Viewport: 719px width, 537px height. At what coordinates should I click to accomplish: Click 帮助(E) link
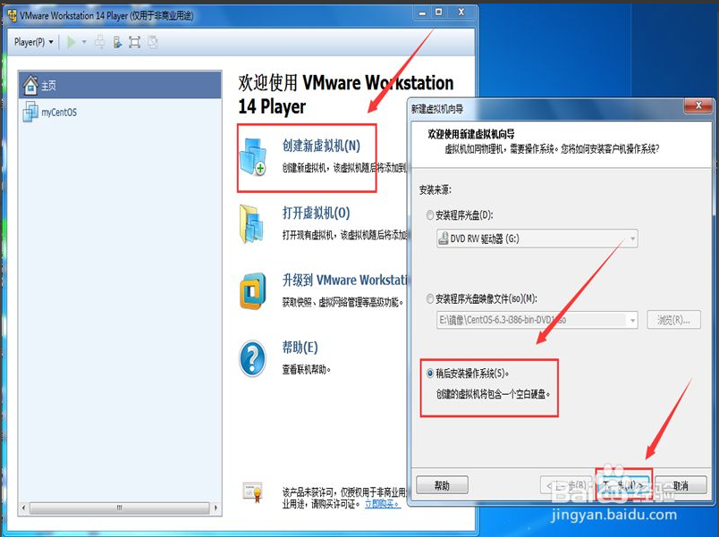pyautogui.click(x=300, y=348)
